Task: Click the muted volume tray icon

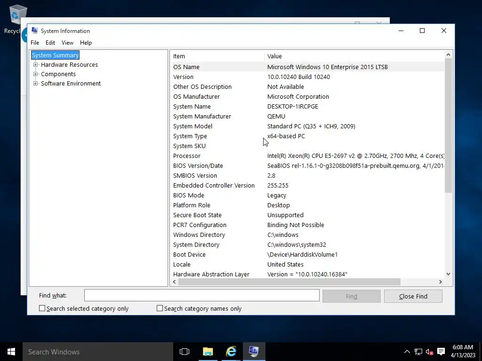Action: 429,352
